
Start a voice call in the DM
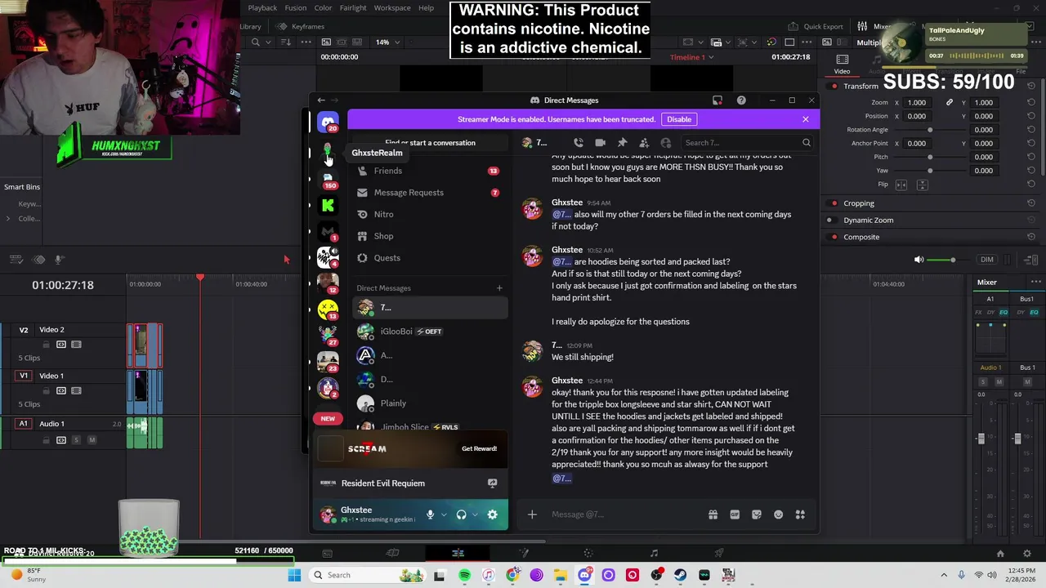click(579, 143)
